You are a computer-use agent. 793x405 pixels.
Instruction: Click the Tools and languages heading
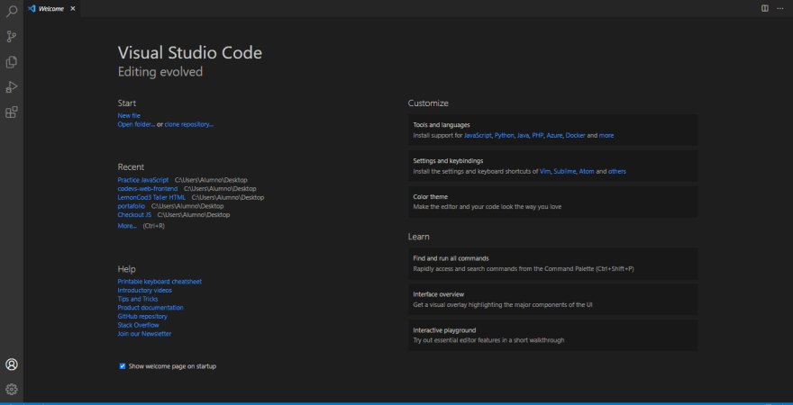coord(442,125)
